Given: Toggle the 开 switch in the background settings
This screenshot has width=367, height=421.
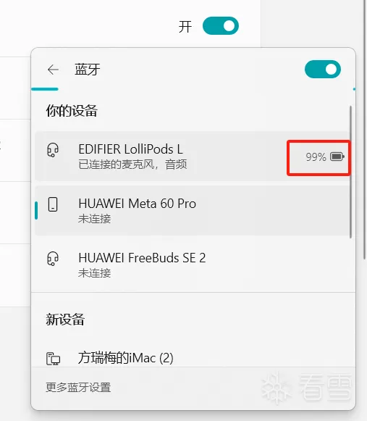Looking at the screenshot, I should tap(221, 26).
